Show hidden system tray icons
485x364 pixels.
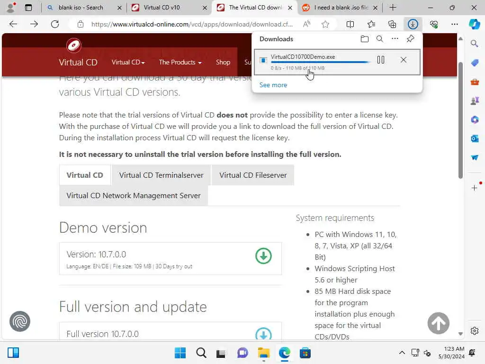click(402, 353)
